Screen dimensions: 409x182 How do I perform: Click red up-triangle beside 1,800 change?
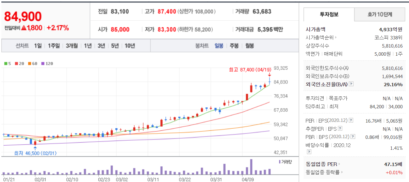[x=23, y=28]
